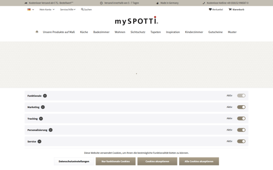Expand the Personalisierung cookie section
This screenshot has height=170, width=273.
tap(51, 130)
